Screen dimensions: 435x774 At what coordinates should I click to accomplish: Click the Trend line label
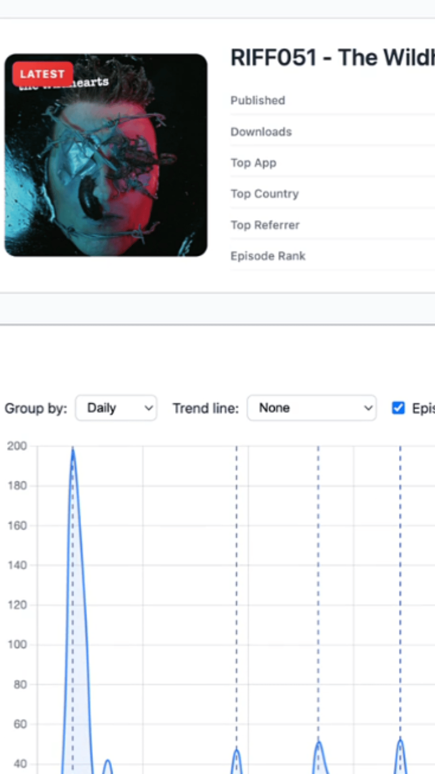coord(206,408)
